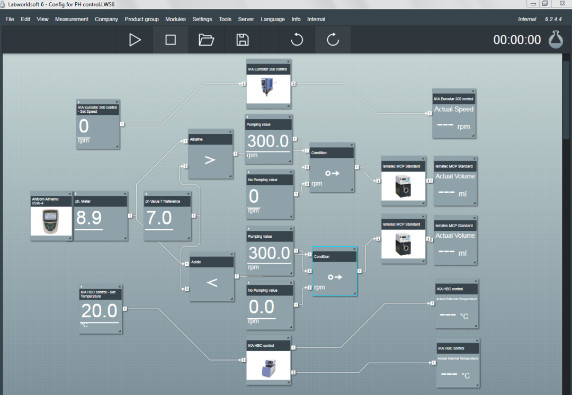The width and height of the screenshot is (572, 395).
Task: Click ph. Meter reading 8.9
Action: coord(89,218)
